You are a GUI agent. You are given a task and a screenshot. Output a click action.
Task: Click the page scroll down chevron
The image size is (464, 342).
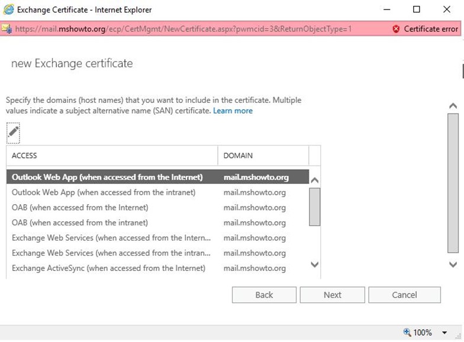pos(453,264)
